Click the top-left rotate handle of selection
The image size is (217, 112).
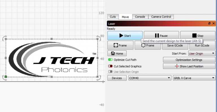(x=4, y=38)
